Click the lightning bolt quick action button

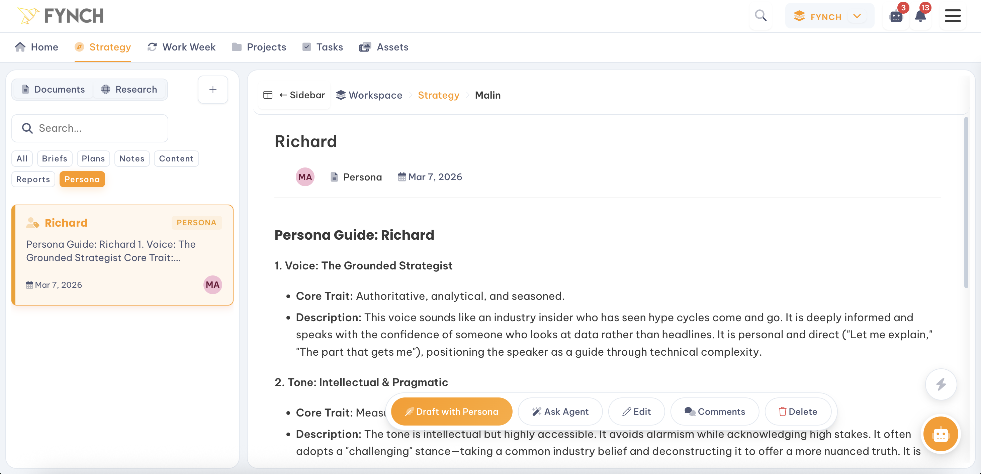(x=941, y=384)
